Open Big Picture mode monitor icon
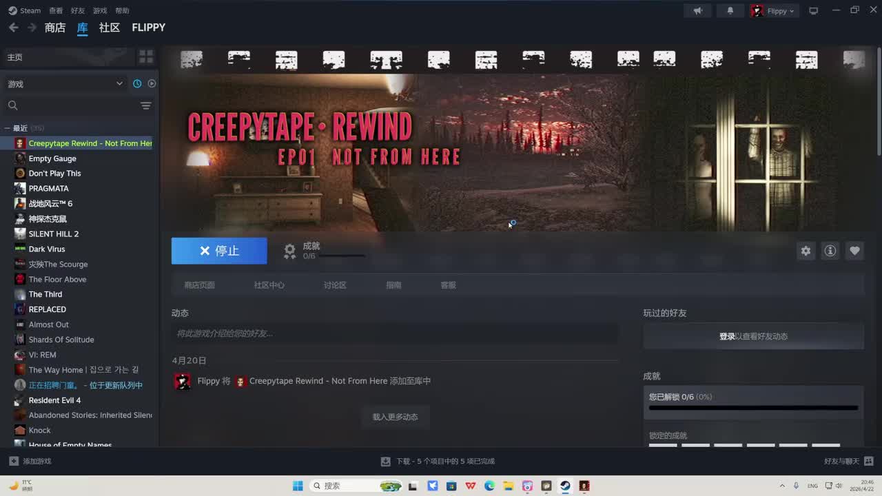The height and width of the screenshot is (496, 882). (x=814, y=11)
